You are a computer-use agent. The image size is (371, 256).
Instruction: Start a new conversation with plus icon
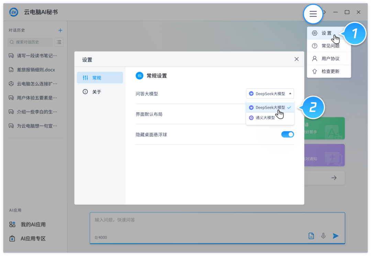pyautogui.click(x=60, y=30)
